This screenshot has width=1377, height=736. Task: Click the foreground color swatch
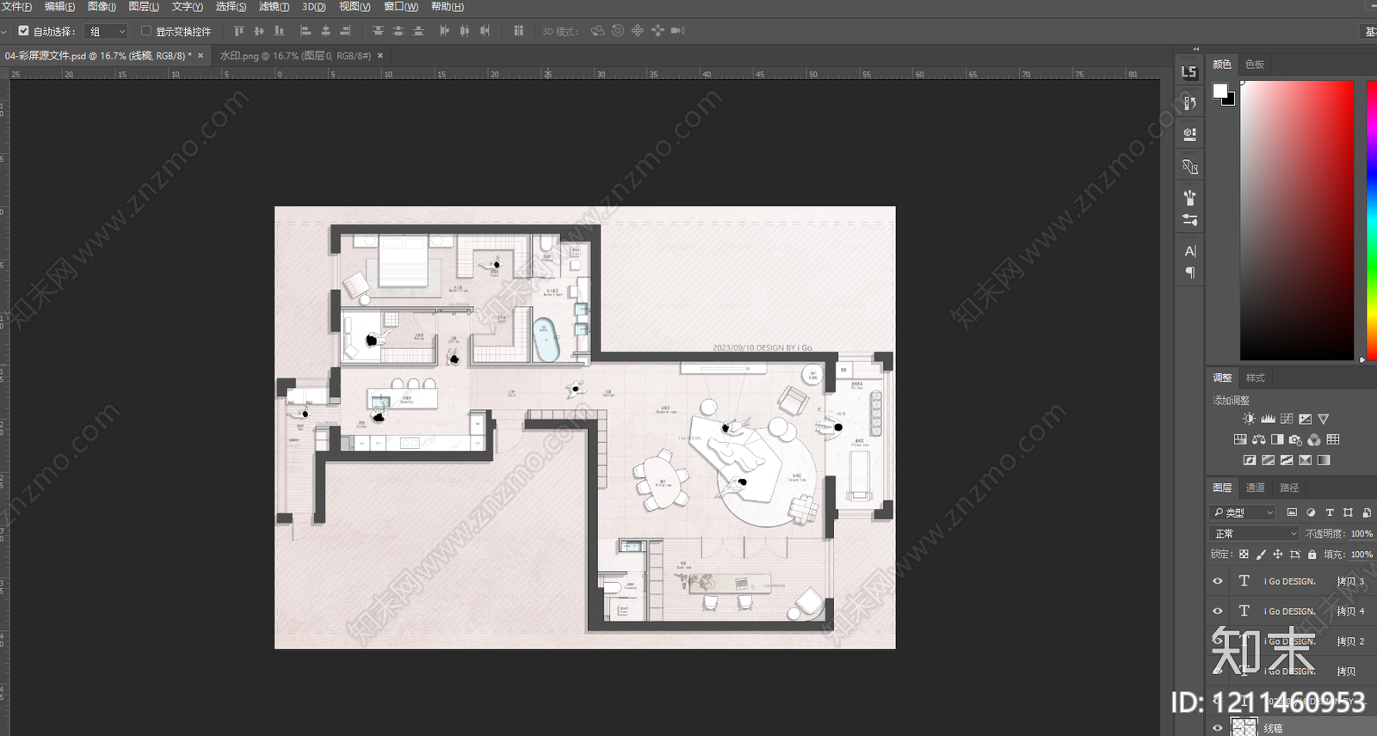[1220, 90]
